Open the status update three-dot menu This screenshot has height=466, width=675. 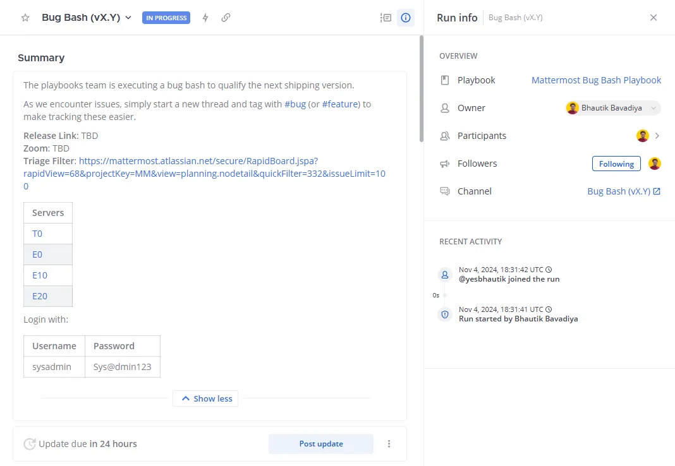[389, 444]
